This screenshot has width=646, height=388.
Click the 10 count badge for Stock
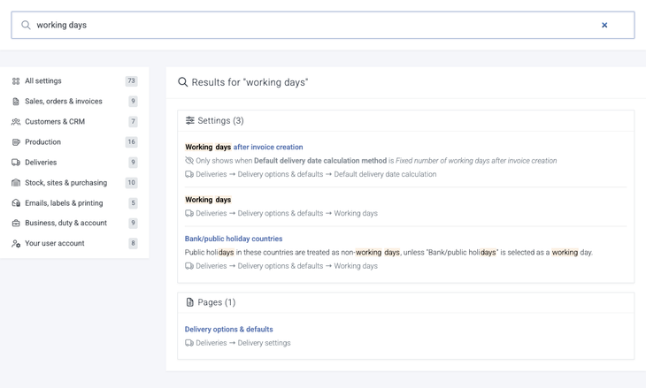pyautogui.click(x=132, y=183)
